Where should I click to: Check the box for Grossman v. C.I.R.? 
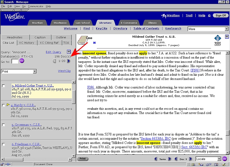tap(3, 125)
